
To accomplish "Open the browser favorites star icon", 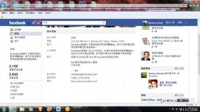I will click(194, 6).
